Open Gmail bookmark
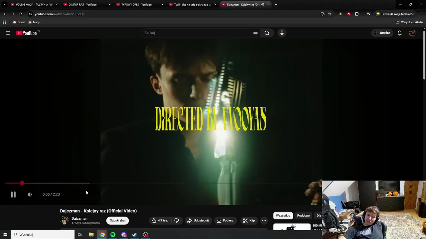This screenshot has width=426, height=239. click(19, 22)
